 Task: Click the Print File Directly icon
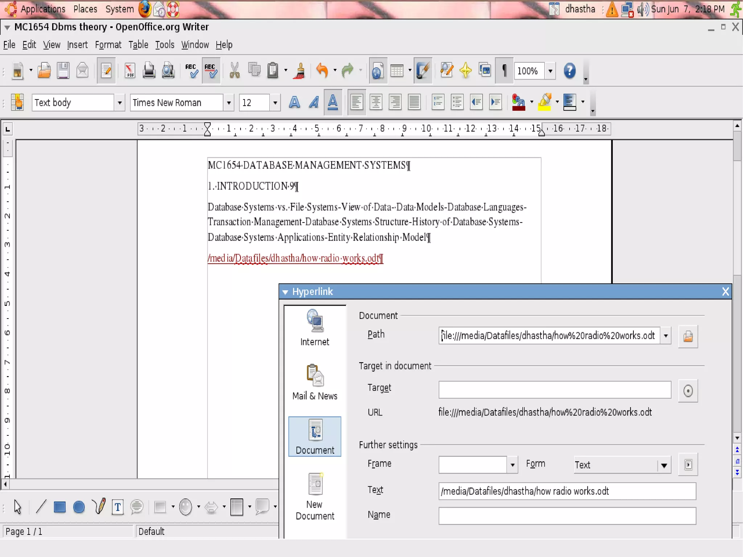pos(149,70)
